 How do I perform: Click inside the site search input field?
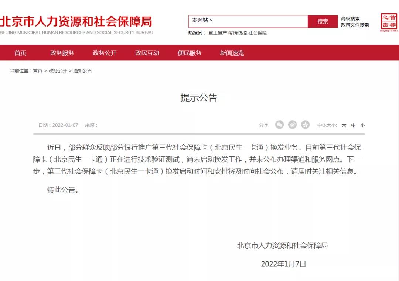[x=259, y=21]
